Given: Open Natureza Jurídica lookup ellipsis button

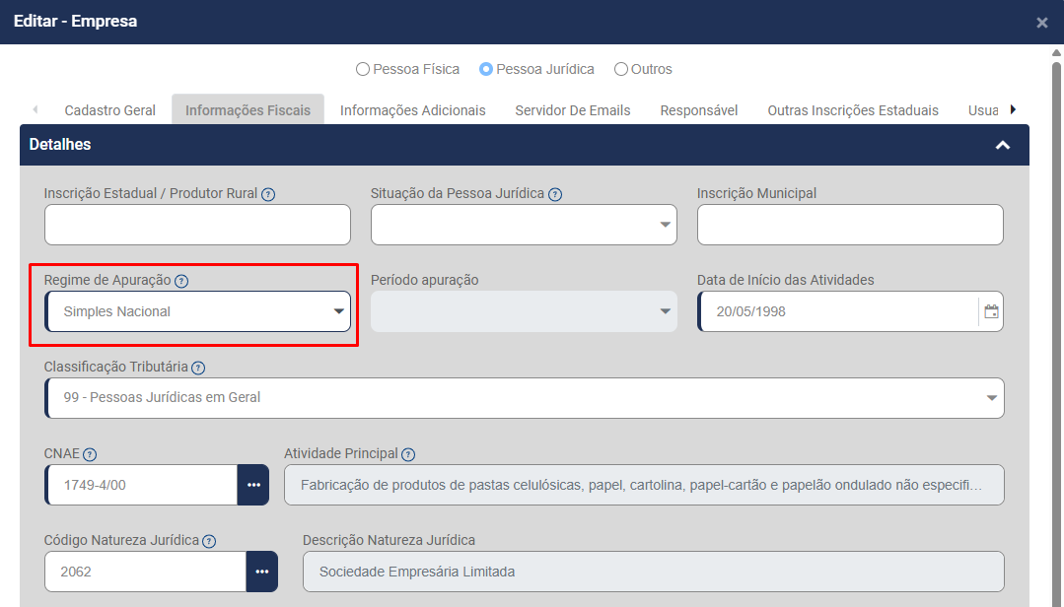Looking at the screenshot, I should (x=262, y=572).
